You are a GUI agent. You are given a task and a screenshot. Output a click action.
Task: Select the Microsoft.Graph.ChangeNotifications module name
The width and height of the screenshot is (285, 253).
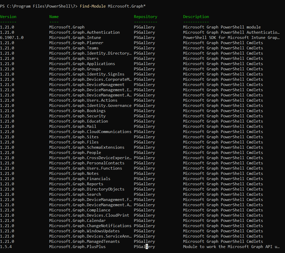tap(90, 226)
